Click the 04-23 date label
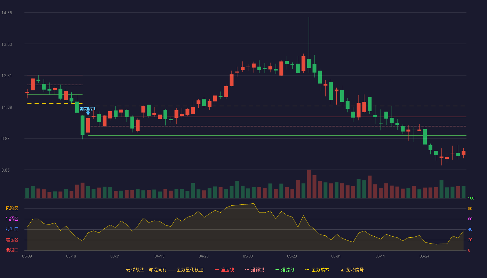The height and width of the screenshot is (278, 487). (204, 256)
